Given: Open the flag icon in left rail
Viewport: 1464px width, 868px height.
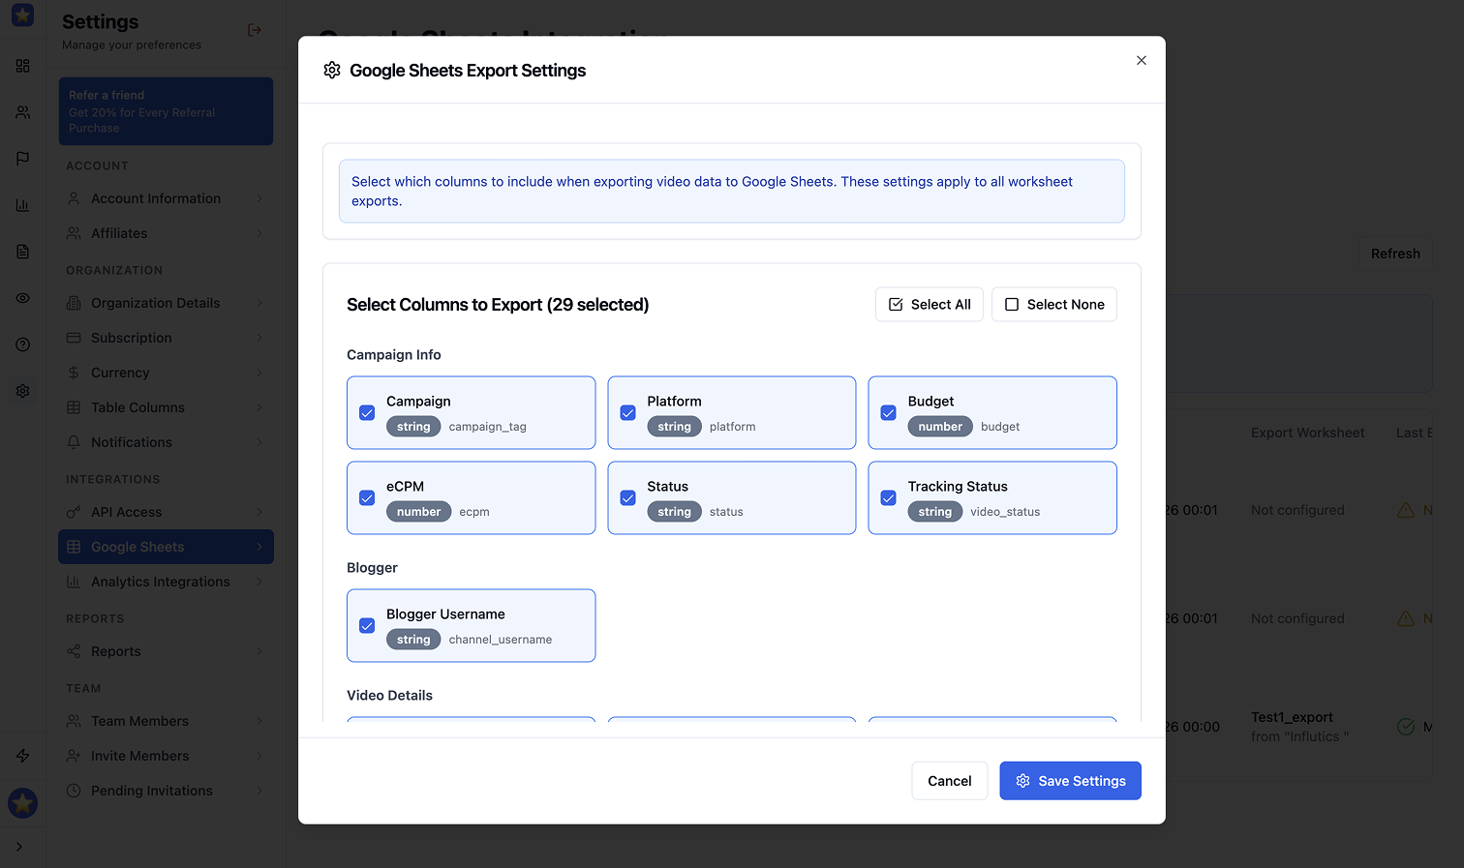Looking at the screenshot, I should [x=22, y=159].
